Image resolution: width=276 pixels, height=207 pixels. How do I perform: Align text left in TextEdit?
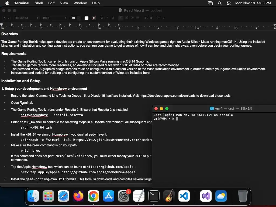120,18
